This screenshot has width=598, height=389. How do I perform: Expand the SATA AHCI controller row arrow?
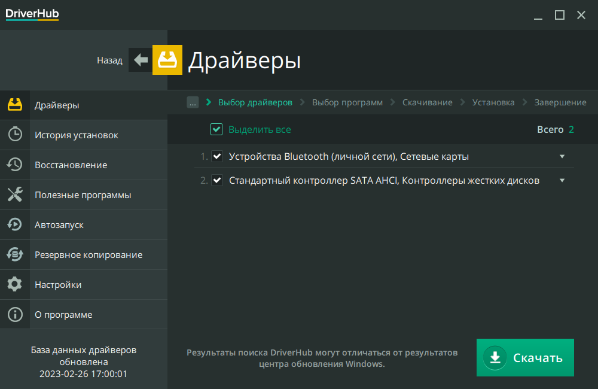(x=562, y=180)
